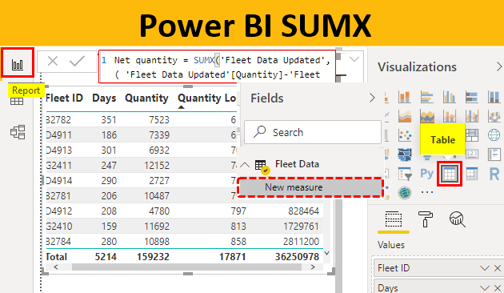Image resolution: width=504 pixels, height=293 pixels.
Task: Open the Days field dropdown arrow
Action: (x=485, y=287)
